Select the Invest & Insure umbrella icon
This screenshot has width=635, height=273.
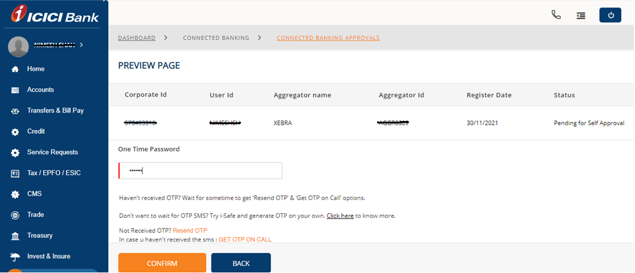[16, 257]
